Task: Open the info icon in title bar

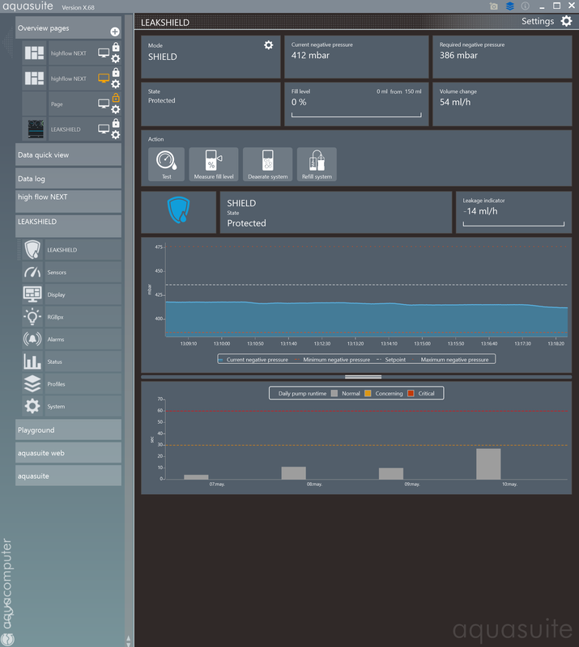Action: [526, 6]
